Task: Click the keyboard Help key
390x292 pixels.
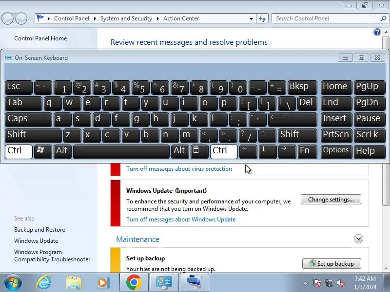Action: (370, 152)
